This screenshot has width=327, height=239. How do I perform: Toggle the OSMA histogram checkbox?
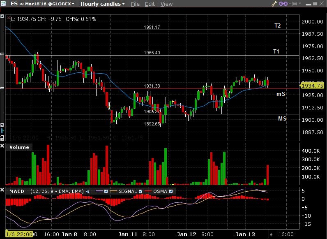tap(171, 191)
